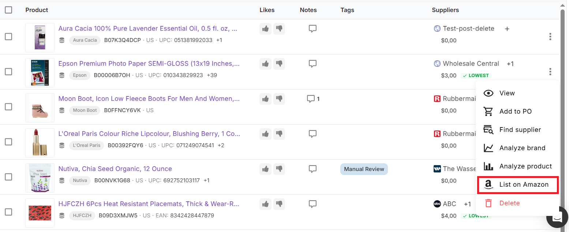569x232 pixels.
Task: Dislike the L'Oreal Paris Lipcolour product
Action: click(x=279, y=134)
